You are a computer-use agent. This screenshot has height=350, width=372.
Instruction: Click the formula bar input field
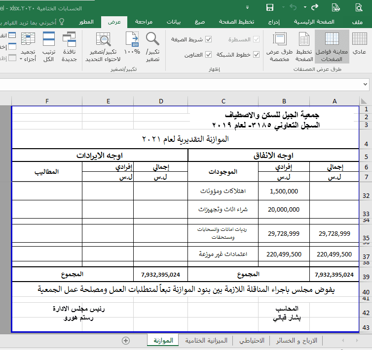(x=180, y=84)
